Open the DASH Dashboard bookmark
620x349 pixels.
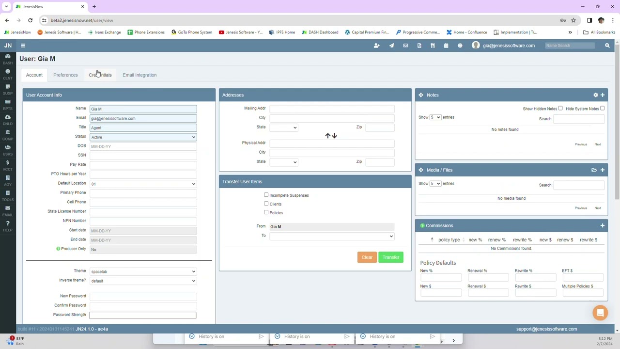point(320,32)
